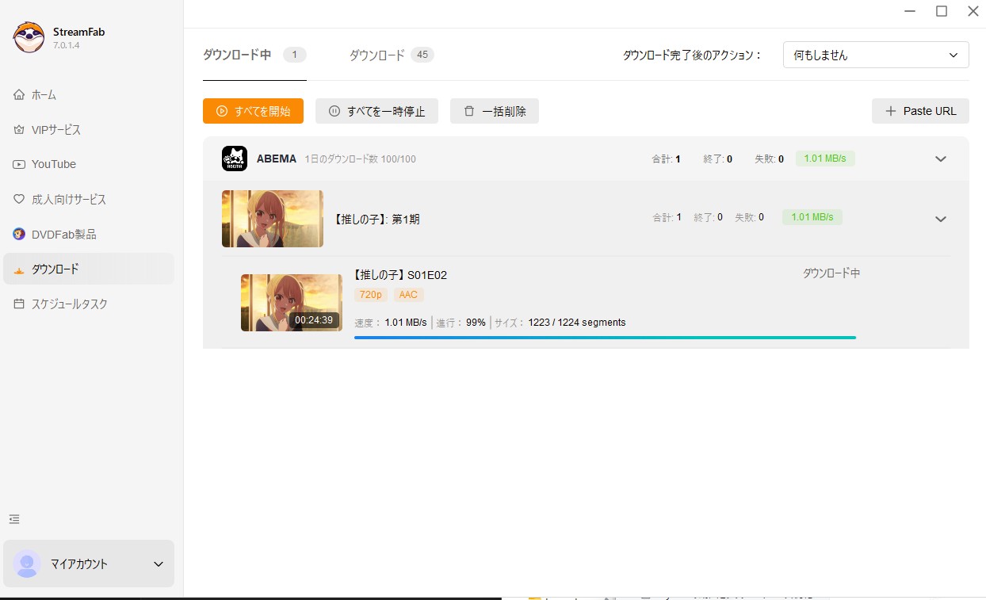The width and height of the screenshot is (986, 600).
Task: Expand the マイアカウント account menu
Action: [x=158, y=564]
